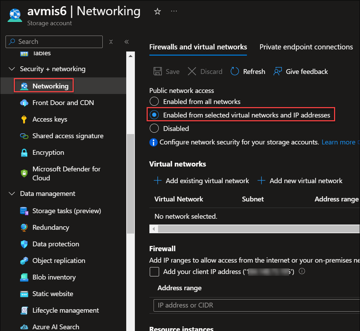Image resolution: width=360 pixels, height=331 pixels.
Task: Open the Blob inventory icon
Action: pos(24,277)
